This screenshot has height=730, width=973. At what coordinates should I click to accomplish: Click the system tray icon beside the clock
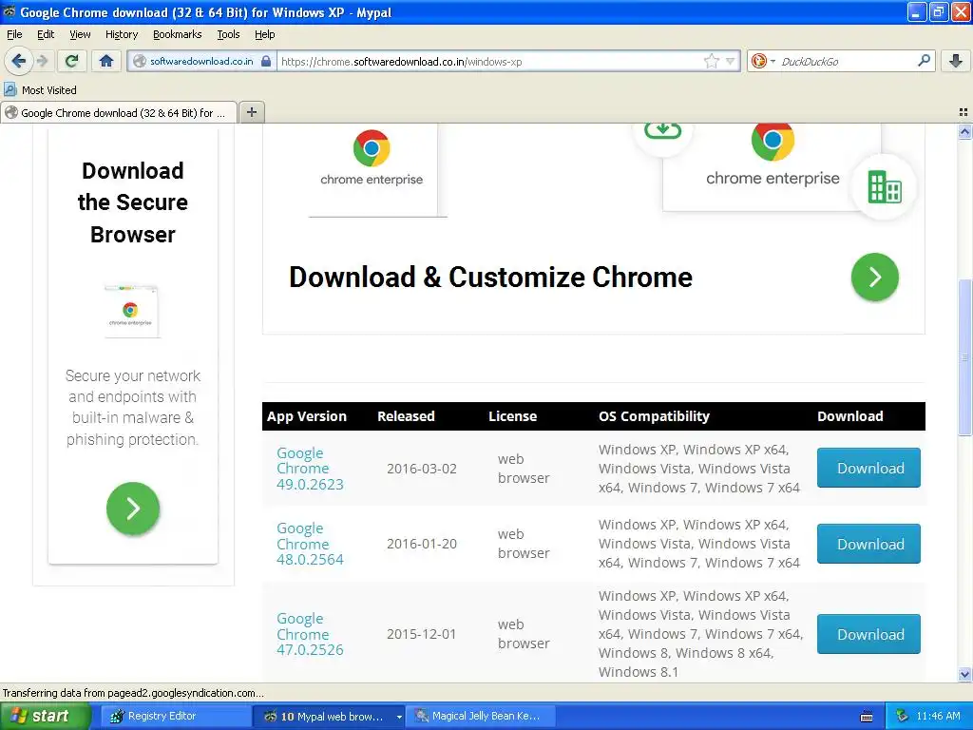[x=902, y=716]
